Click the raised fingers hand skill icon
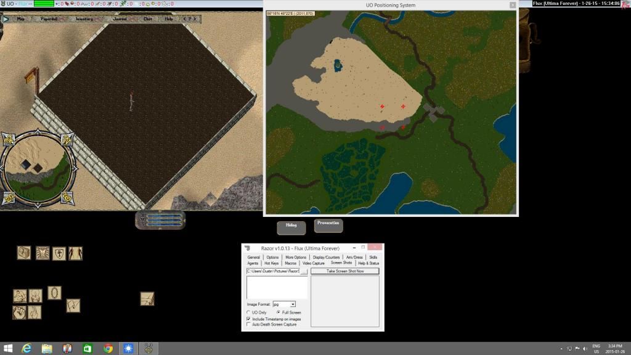The height and width of the screenshot is (355, 631). click(x=35, y=312)
